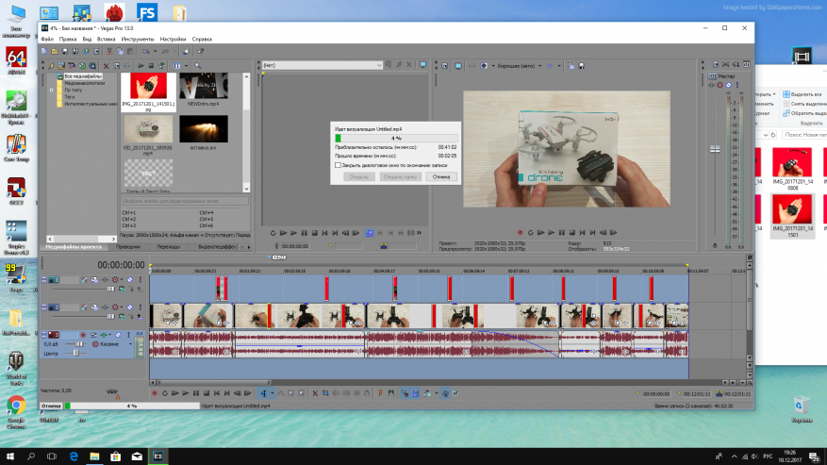Select the вставка.avi media thumbnail
This screenshot has width=827, height=465.
(x=203, y=129)
